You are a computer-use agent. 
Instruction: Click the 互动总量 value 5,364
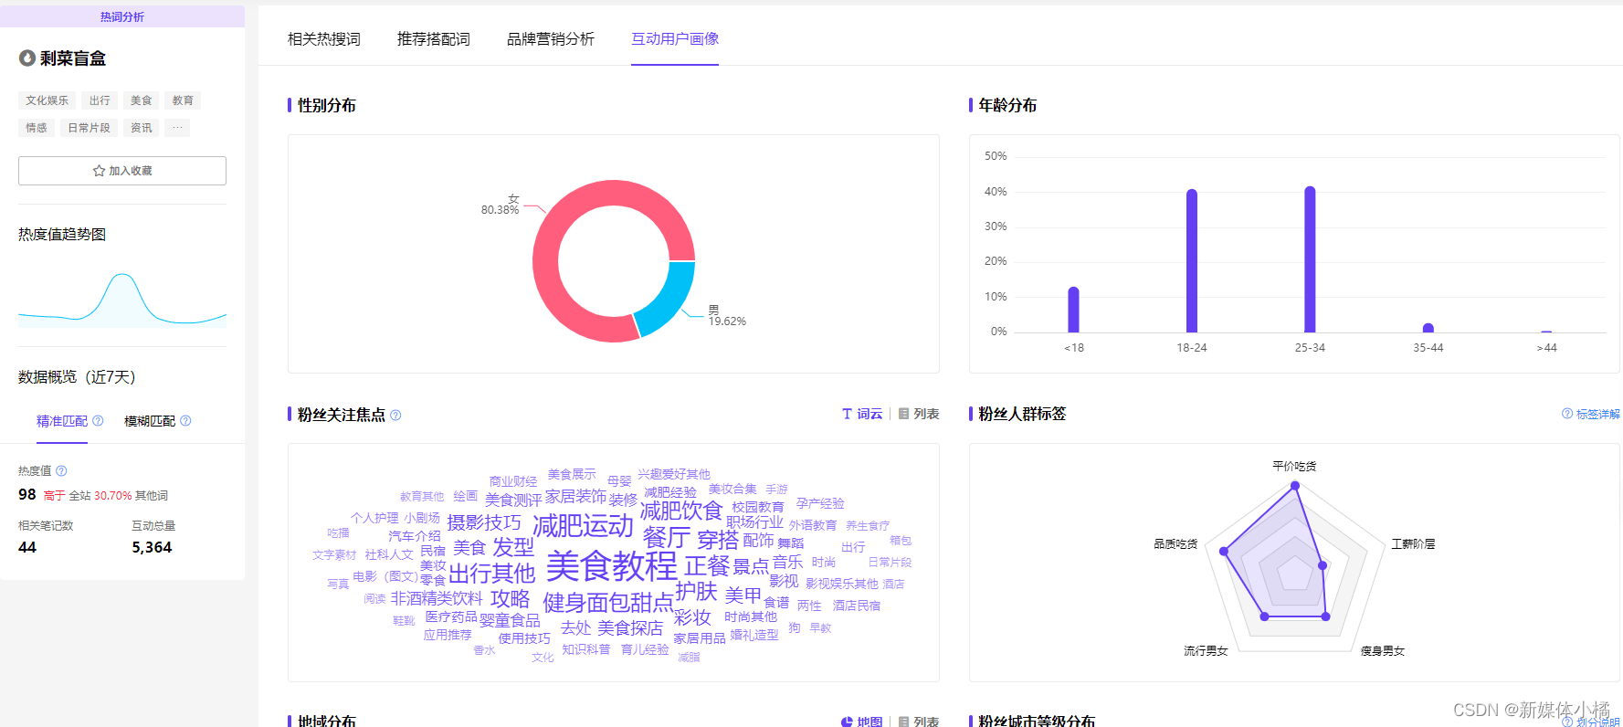click(152, 547)
